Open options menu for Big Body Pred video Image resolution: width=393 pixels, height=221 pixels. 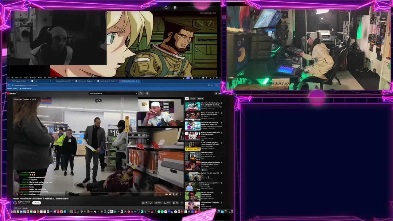coord(221,173)
